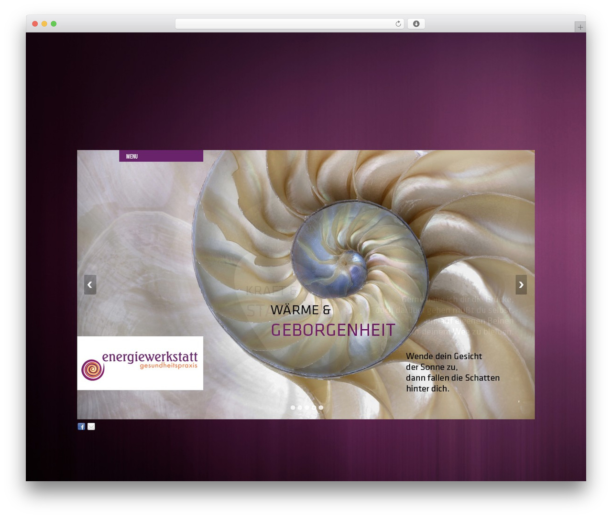Reload the page in the address bar
Screen dimensions: 612x518
pos(398,24)
